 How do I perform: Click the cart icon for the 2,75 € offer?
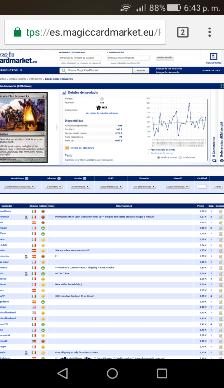point(220,352)
